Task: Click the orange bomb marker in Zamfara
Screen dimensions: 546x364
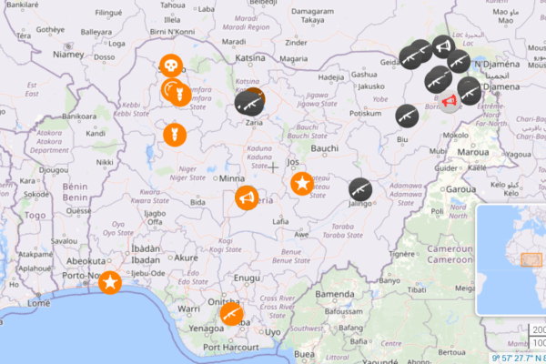Action: 180,95
